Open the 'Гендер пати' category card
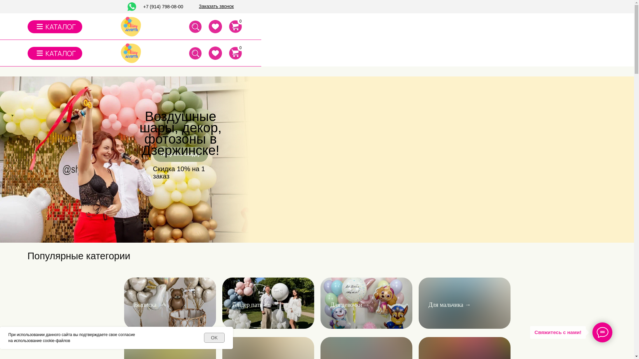This screenshot has width=639, height=359. pyautogui.click(x=268, y=303)
